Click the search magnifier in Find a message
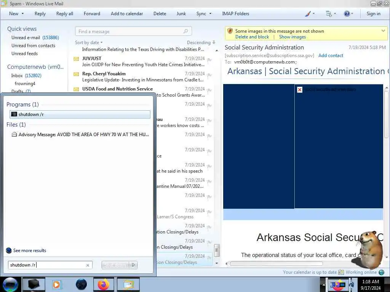This screenshot has width=390, height=292. 185,31
